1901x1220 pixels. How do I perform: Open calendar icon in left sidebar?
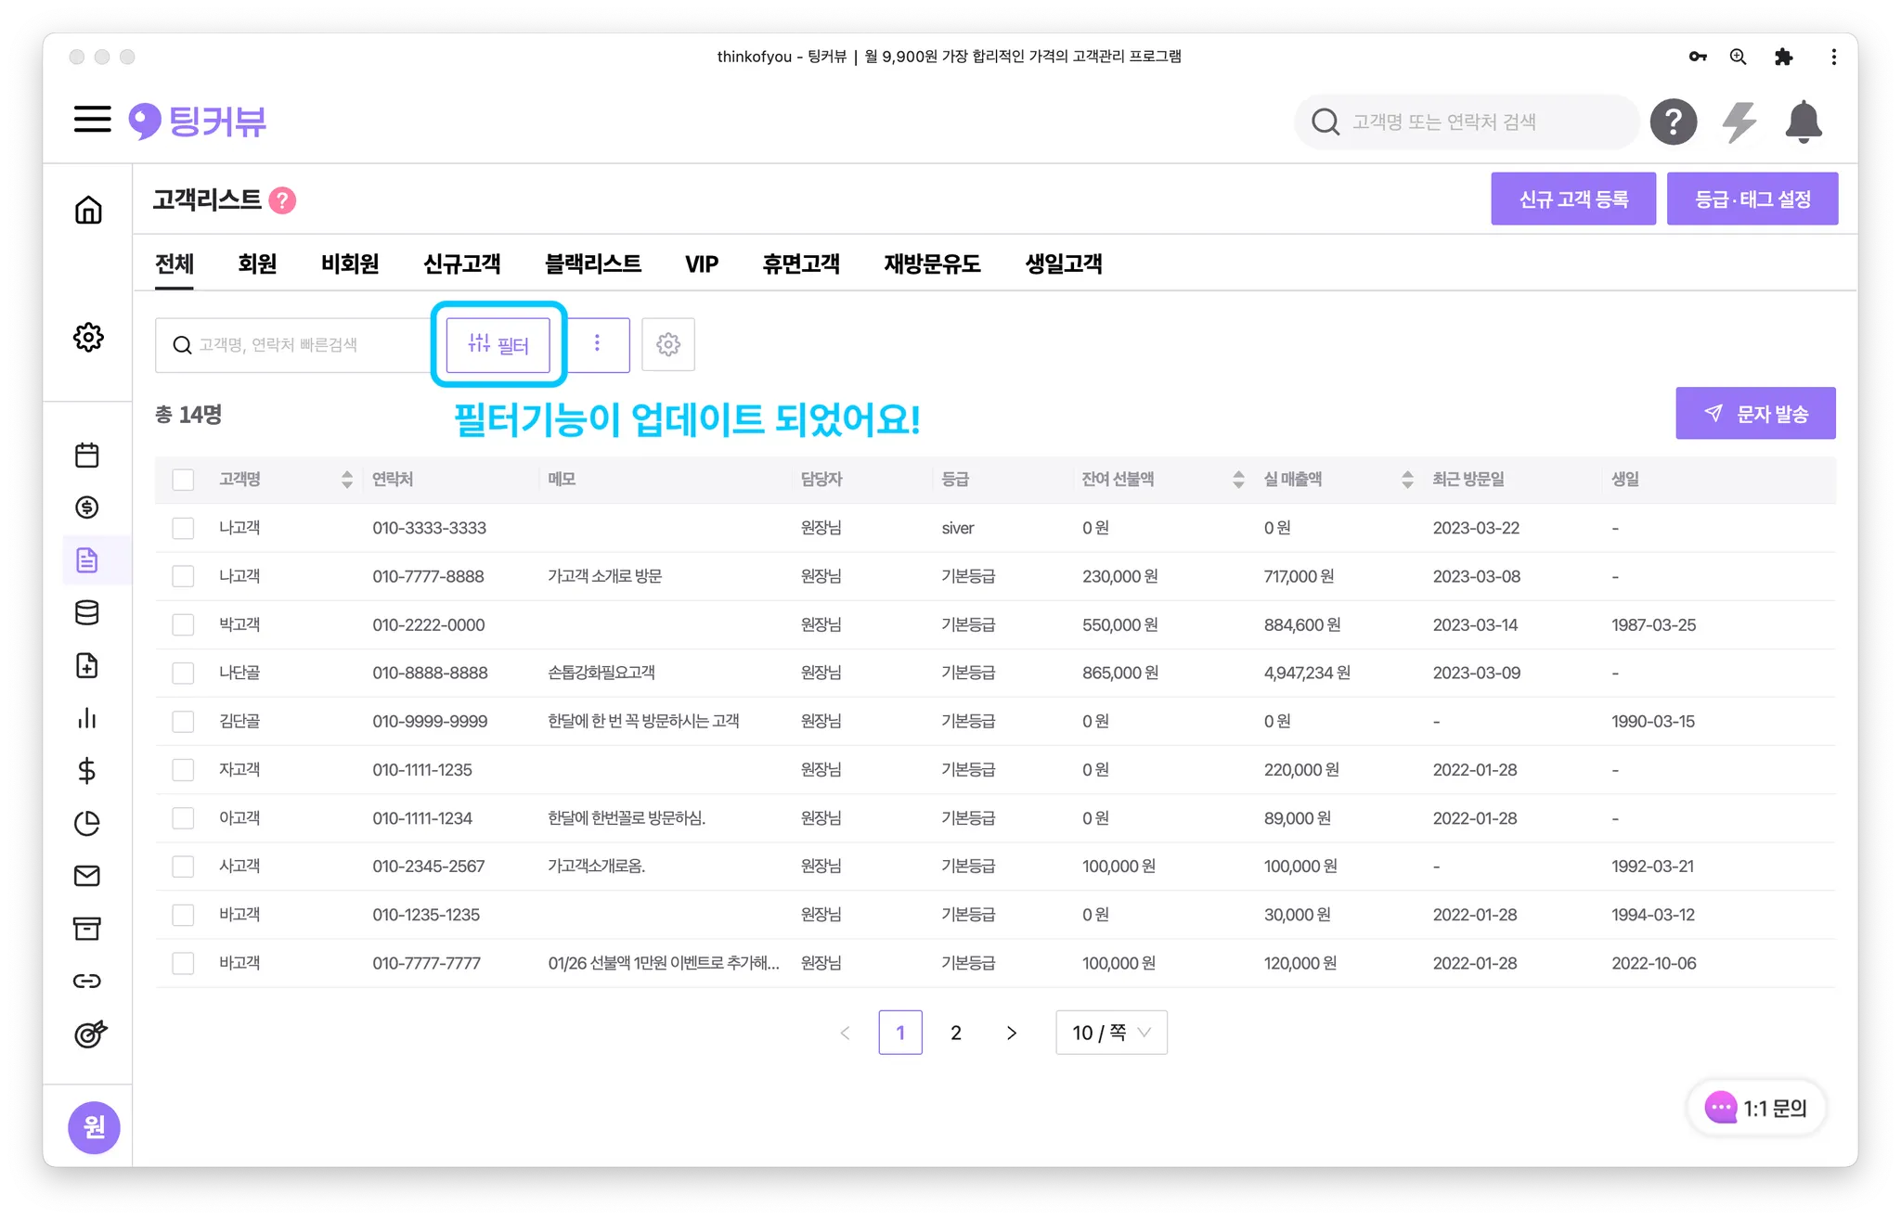tap(87, 455)
